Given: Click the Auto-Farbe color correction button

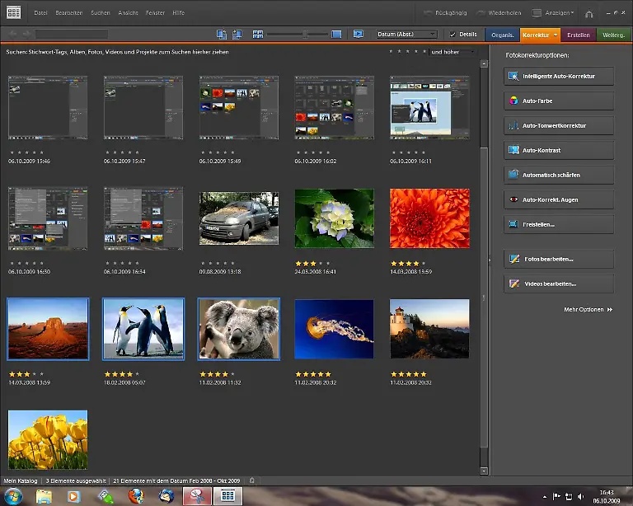Looking at the screenshot, I should pyautogui.click(x=559, y=101).
